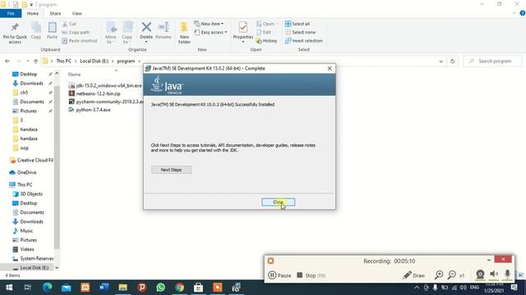Select the pycharm-community installer file
526x295 pixels.
(x=105, y=102)
